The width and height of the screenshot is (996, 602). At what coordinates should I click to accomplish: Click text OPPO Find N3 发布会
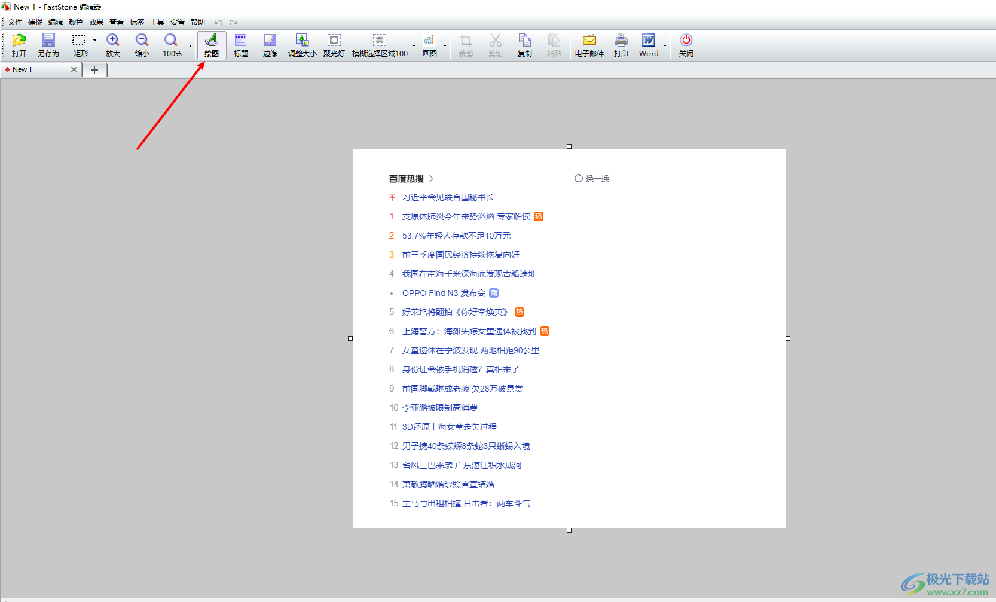[x=444, y=293]
